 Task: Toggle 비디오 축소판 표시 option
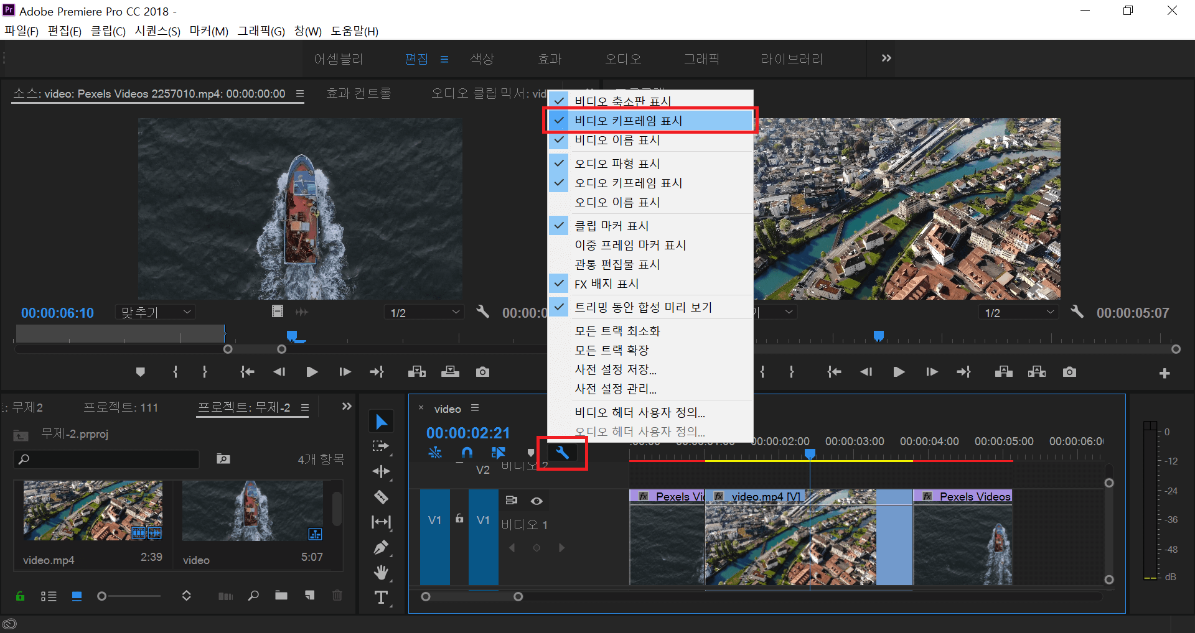[650, 101]
